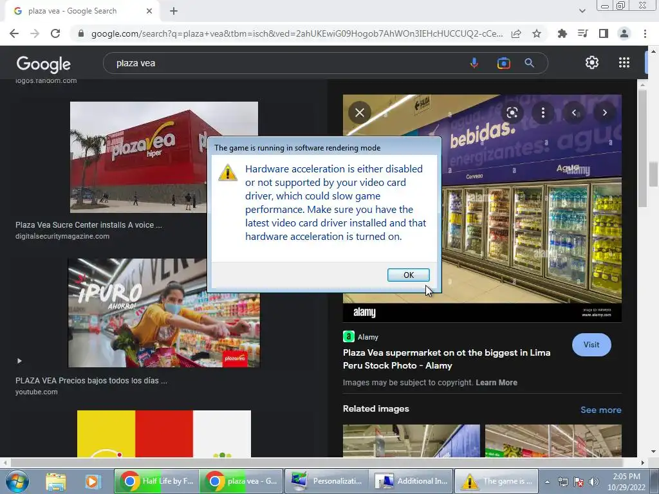
Task: Open the Chrome three-dot menu
Action: [x=645, y=33]
